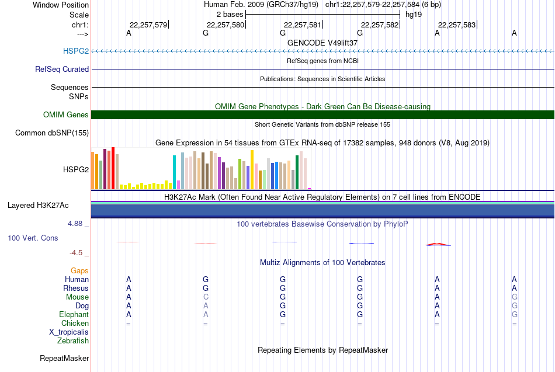Click the OMIM Gene Phenotypes green title
The image size is (555, 372).
[322, 106]
